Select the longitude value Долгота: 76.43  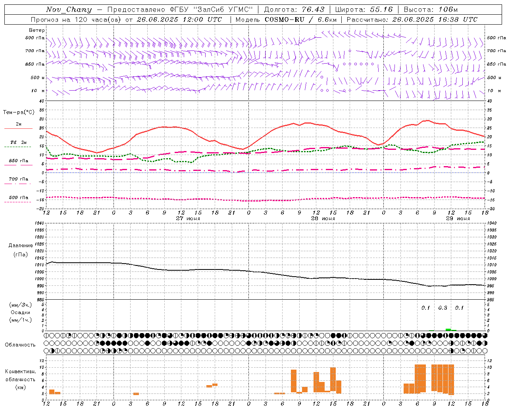click(294, 10)
